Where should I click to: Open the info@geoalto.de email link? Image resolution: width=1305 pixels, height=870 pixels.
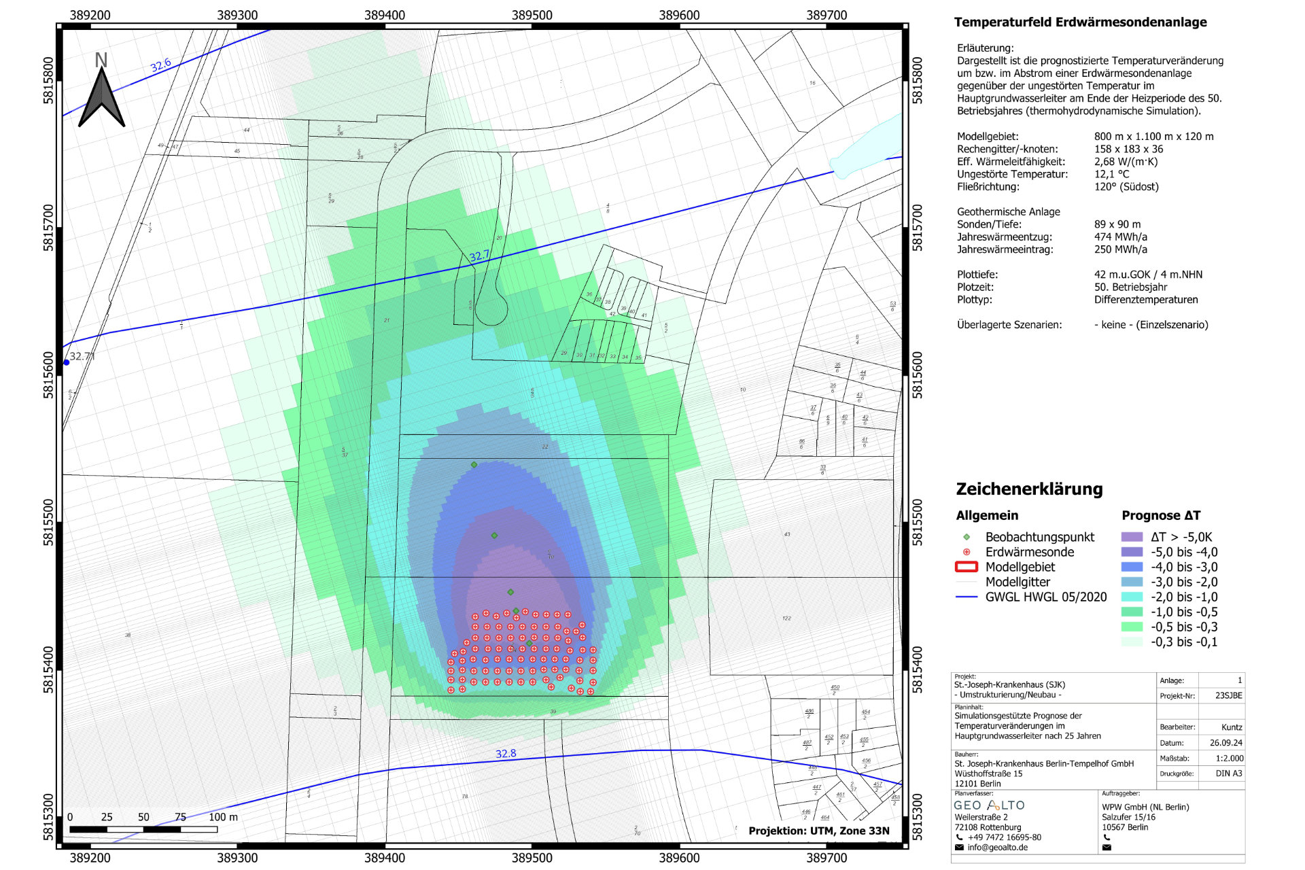(x=997, y=848)
